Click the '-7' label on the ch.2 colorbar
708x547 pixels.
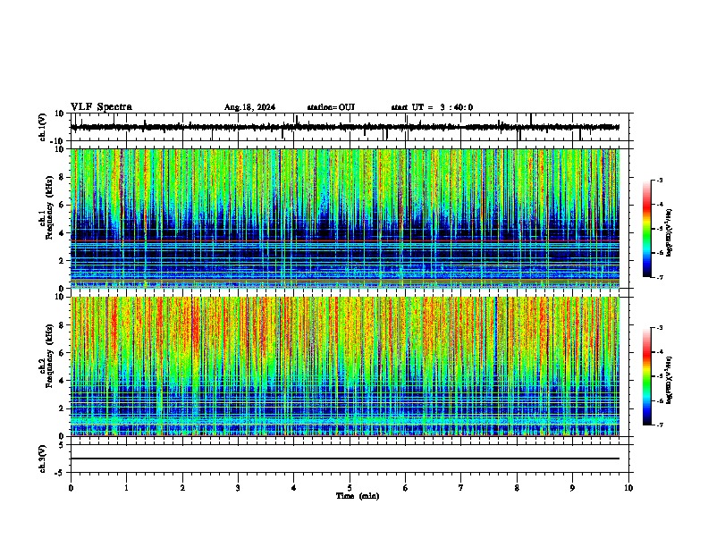(660, 425)
